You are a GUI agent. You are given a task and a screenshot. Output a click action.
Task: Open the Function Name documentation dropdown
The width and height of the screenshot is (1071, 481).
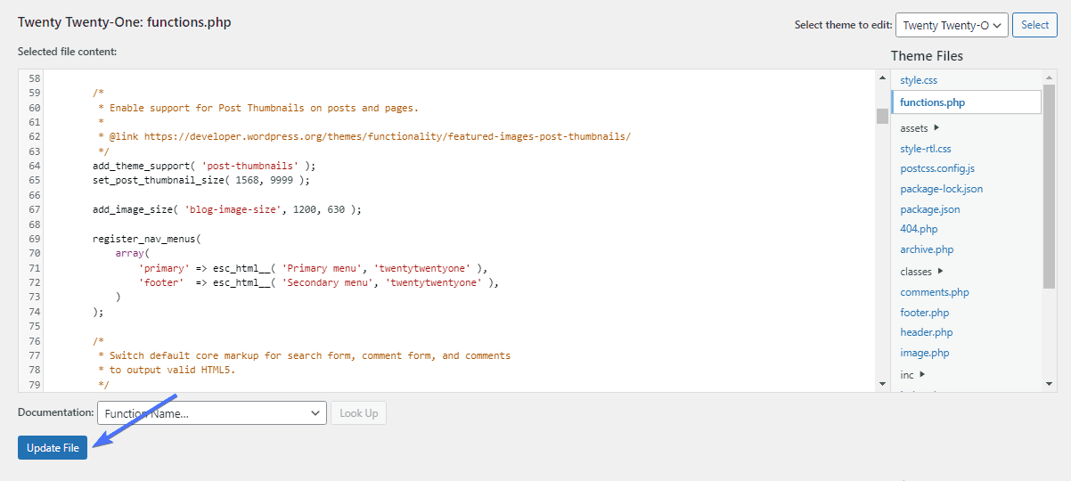coord(212,413)
